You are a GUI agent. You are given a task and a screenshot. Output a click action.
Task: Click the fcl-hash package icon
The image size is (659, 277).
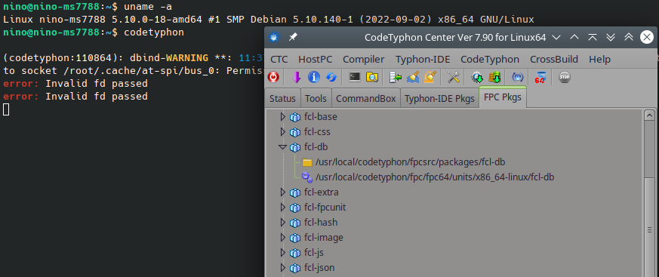coord(295,223)
